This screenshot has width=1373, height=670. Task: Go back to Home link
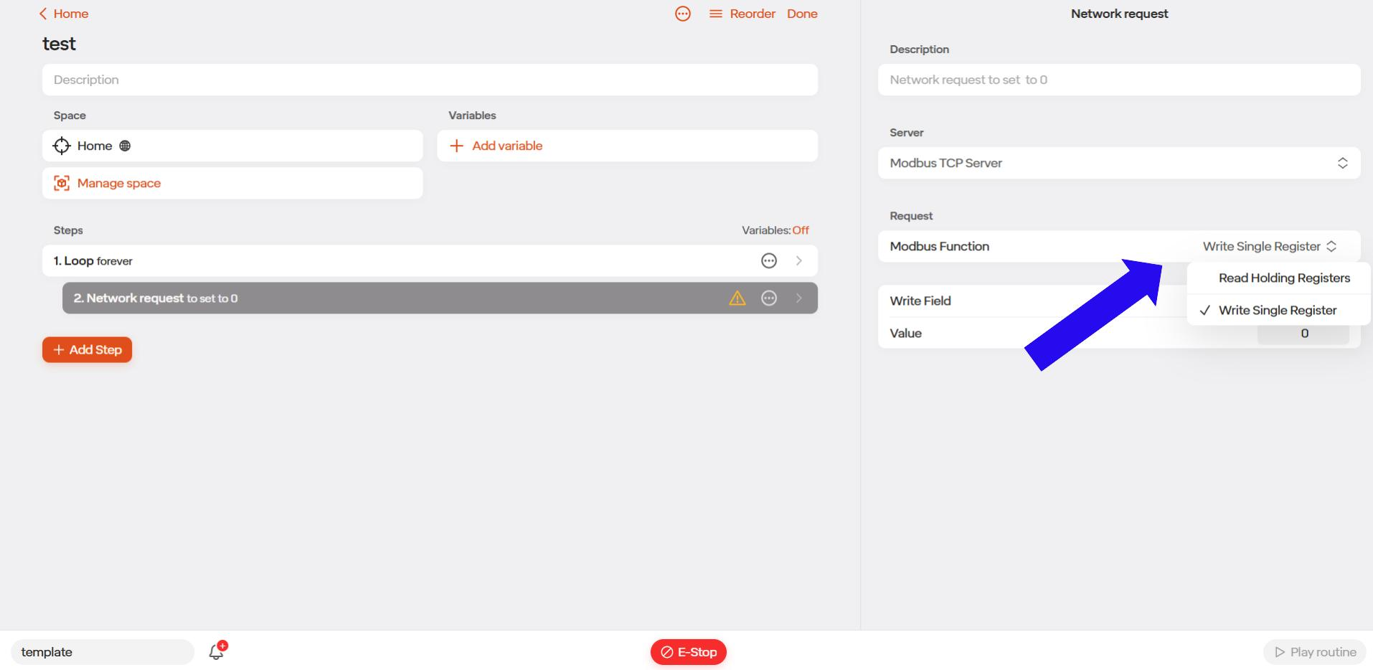tap(64, 14)
